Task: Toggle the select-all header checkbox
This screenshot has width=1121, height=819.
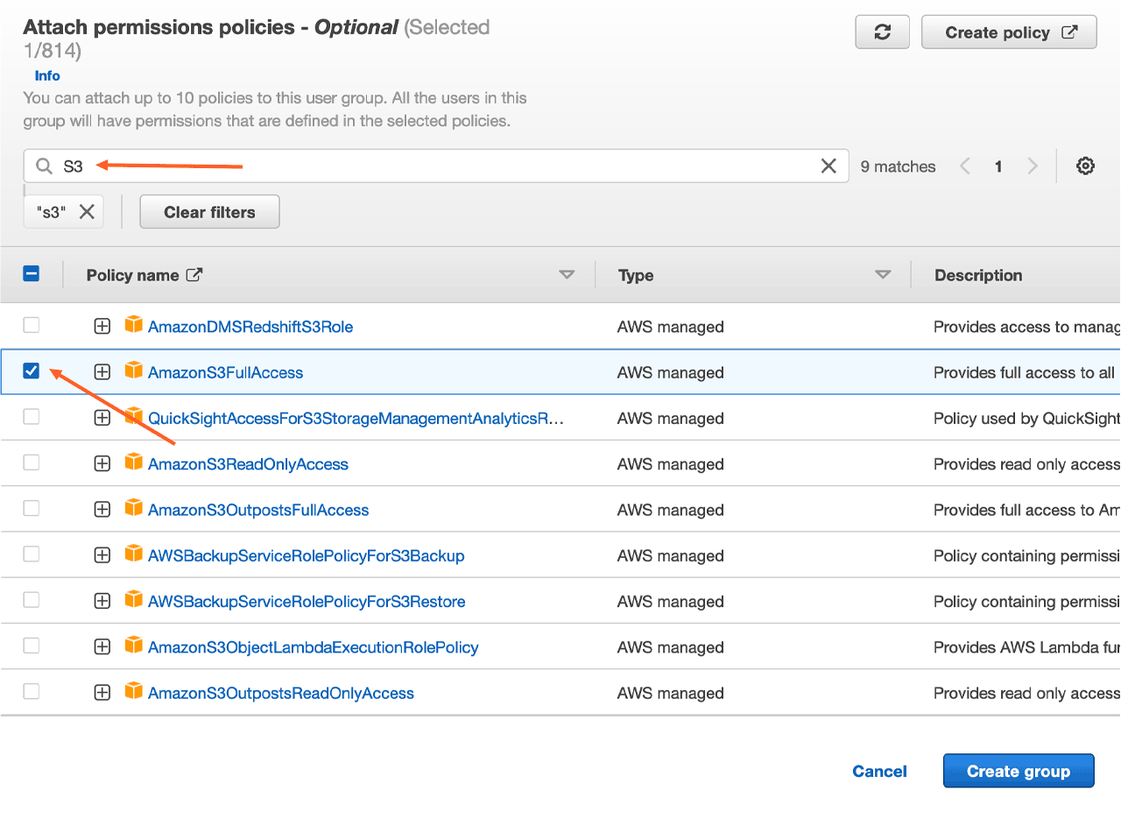Action: coord(32,274)
